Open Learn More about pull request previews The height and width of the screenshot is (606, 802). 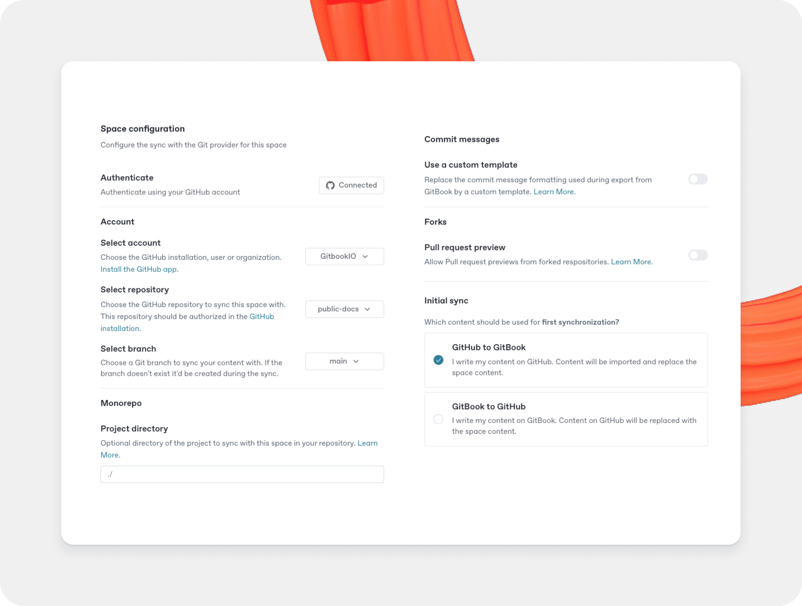pyautogui.click(x=631, y=261)
